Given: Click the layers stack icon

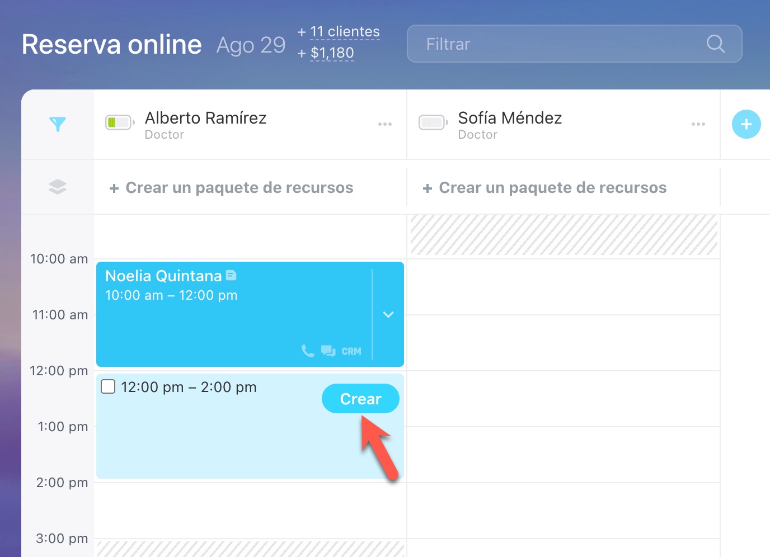Looking at the screenshot, I should (58, 187).
